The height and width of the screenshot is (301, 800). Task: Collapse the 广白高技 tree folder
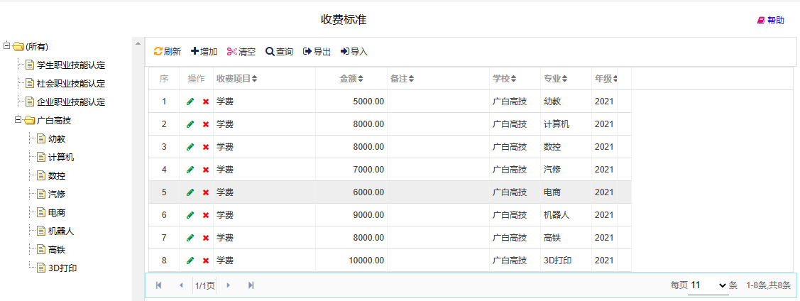(x=18, y=120)
